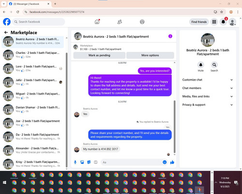Open Lore conversation in list

click(x=32, y=68)
